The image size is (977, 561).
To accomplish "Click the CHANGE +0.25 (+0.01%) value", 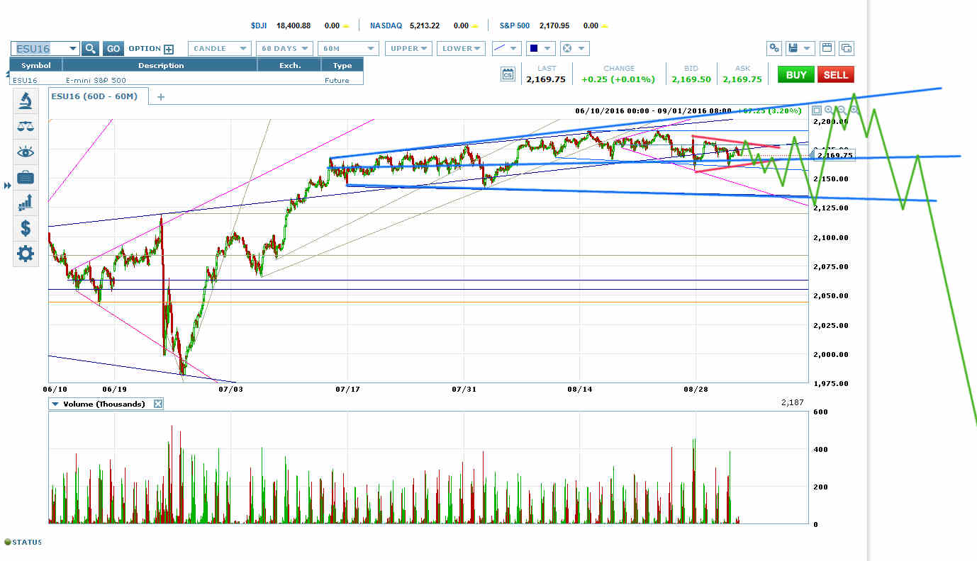I will 618,79.
